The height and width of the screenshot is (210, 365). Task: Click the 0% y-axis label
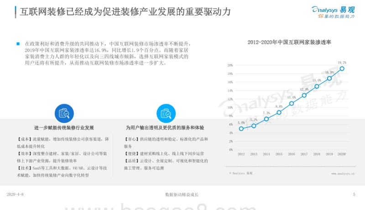tap(231, 150)
